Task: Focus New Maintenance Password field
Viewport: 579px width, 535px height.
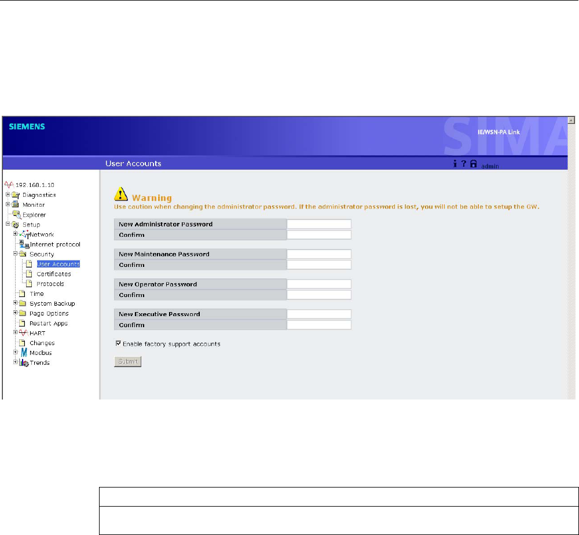Action: click(x=319, y=254)
